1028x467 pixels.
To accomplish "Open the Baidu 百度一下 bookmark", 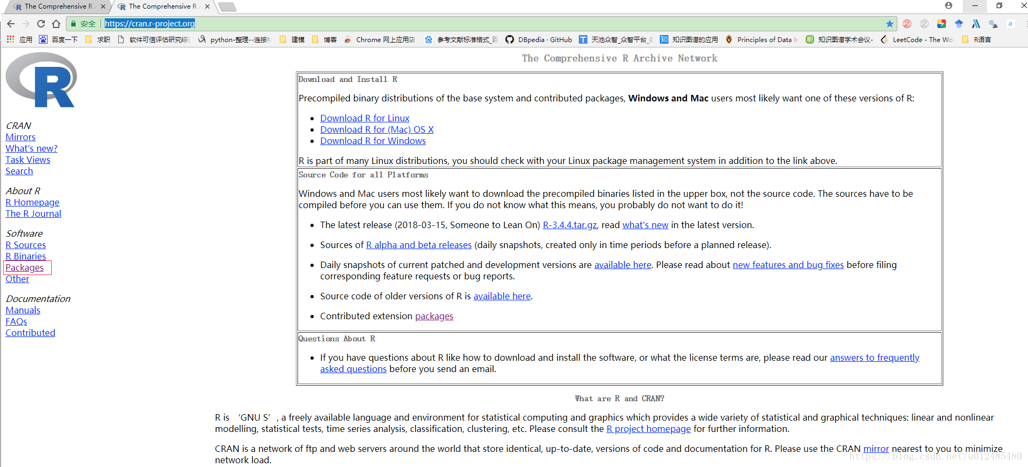I will click(58, 39).
